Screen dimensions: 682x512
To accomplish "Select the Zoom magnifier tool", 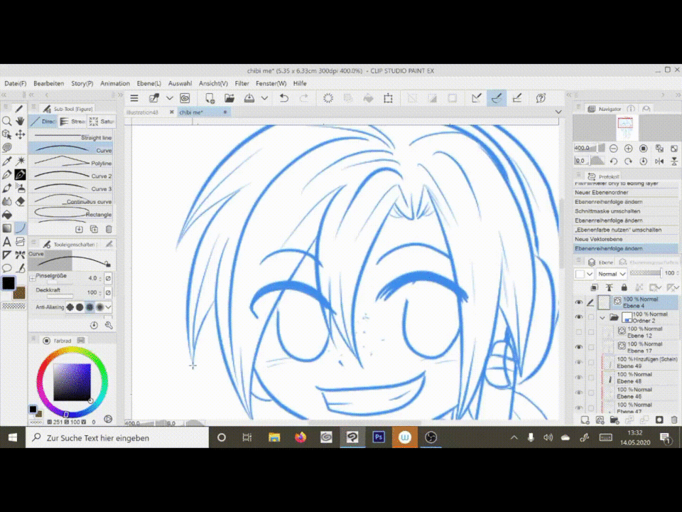I will pyautogui.click(x=7, y=122).
